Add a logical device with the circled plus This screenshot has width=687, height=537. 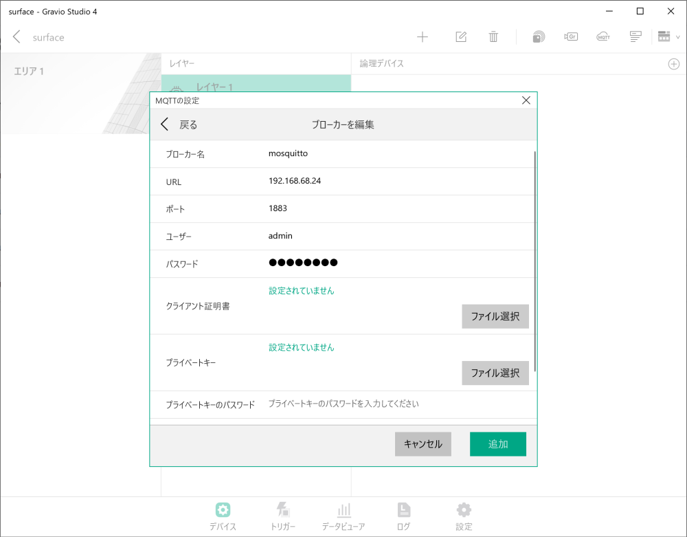tap(674, 63)
